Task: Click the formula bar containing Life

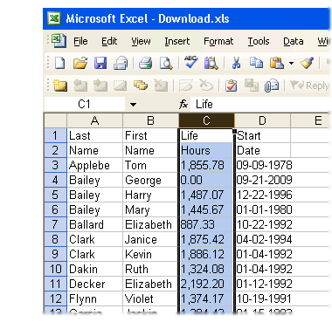Action: 260,104
